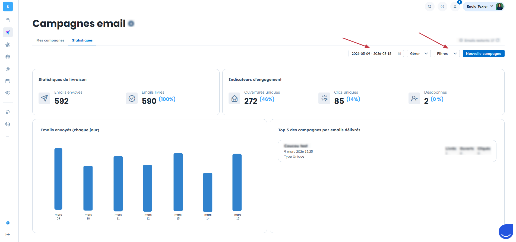Image resolution: width=516 pixels, height=242 pixels.
Task: Open the Enola Texier account menu
Action: point(484,7)
